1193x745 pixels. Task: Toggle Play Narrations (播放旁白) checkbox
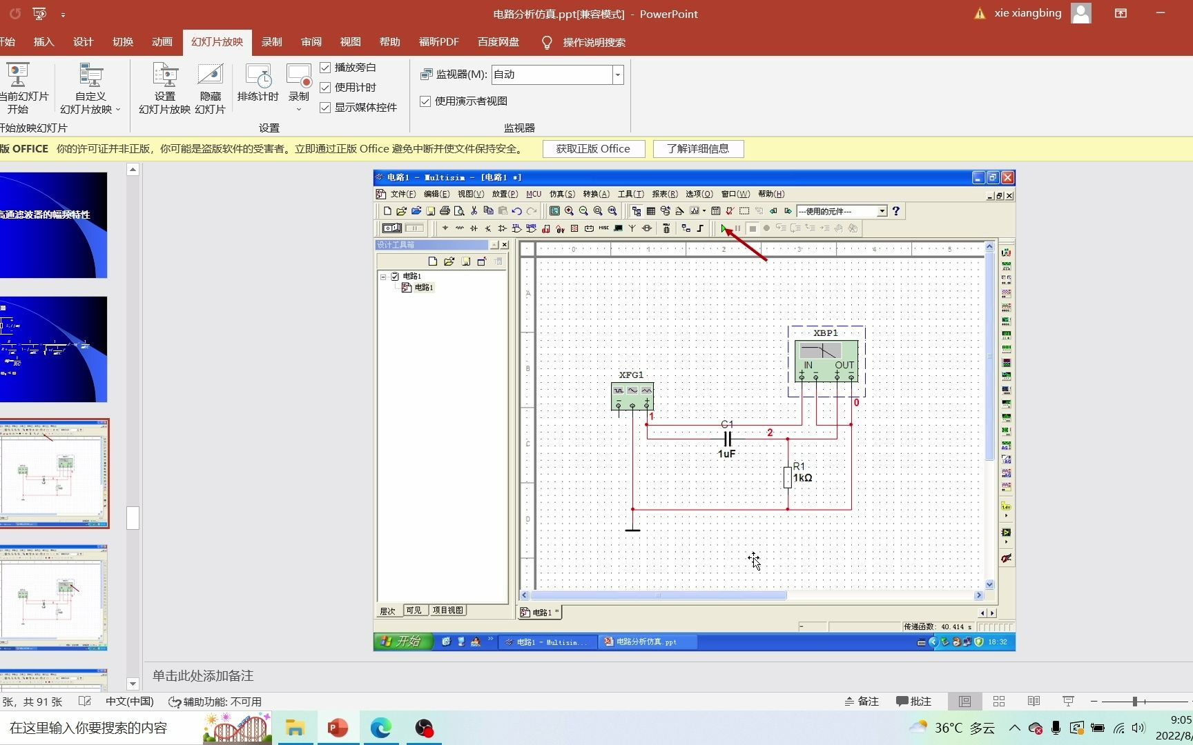click(325, 68)
